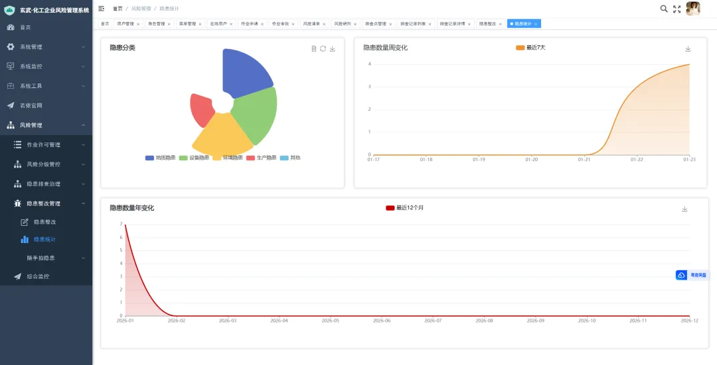
Task: Expand 作业许可管理 via its chevron
Action: tap(83, 144)
